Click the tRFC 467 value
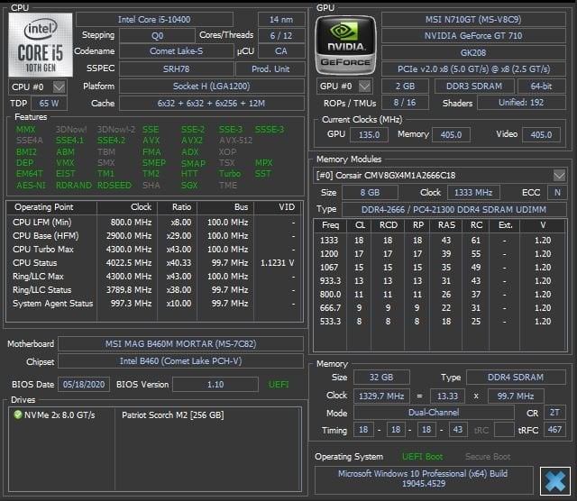The width and height of the screenshot is (577, 501). pos(554,430)
